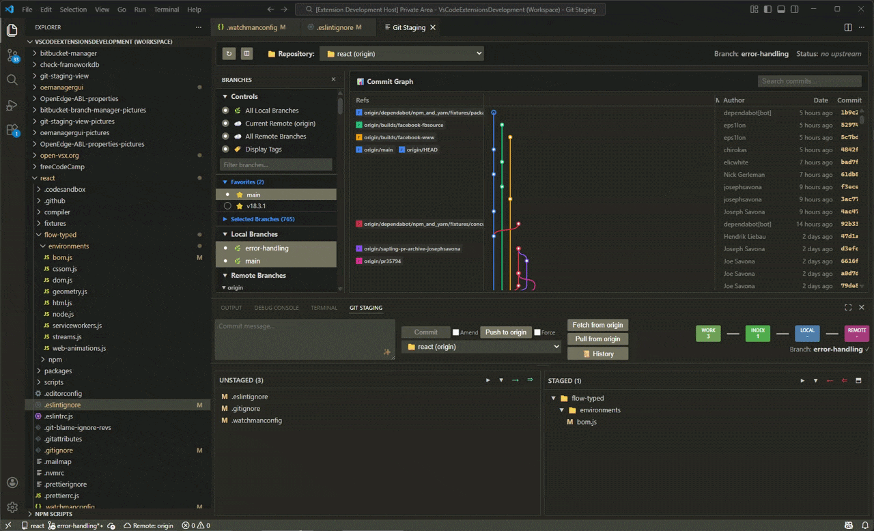The width and height of the screenshot is (874, 531).
Task: Open the Accounts menu icon
Action: coord(12,483)
